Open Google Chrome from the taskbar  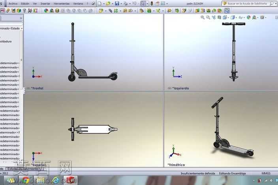click(26, 180)
